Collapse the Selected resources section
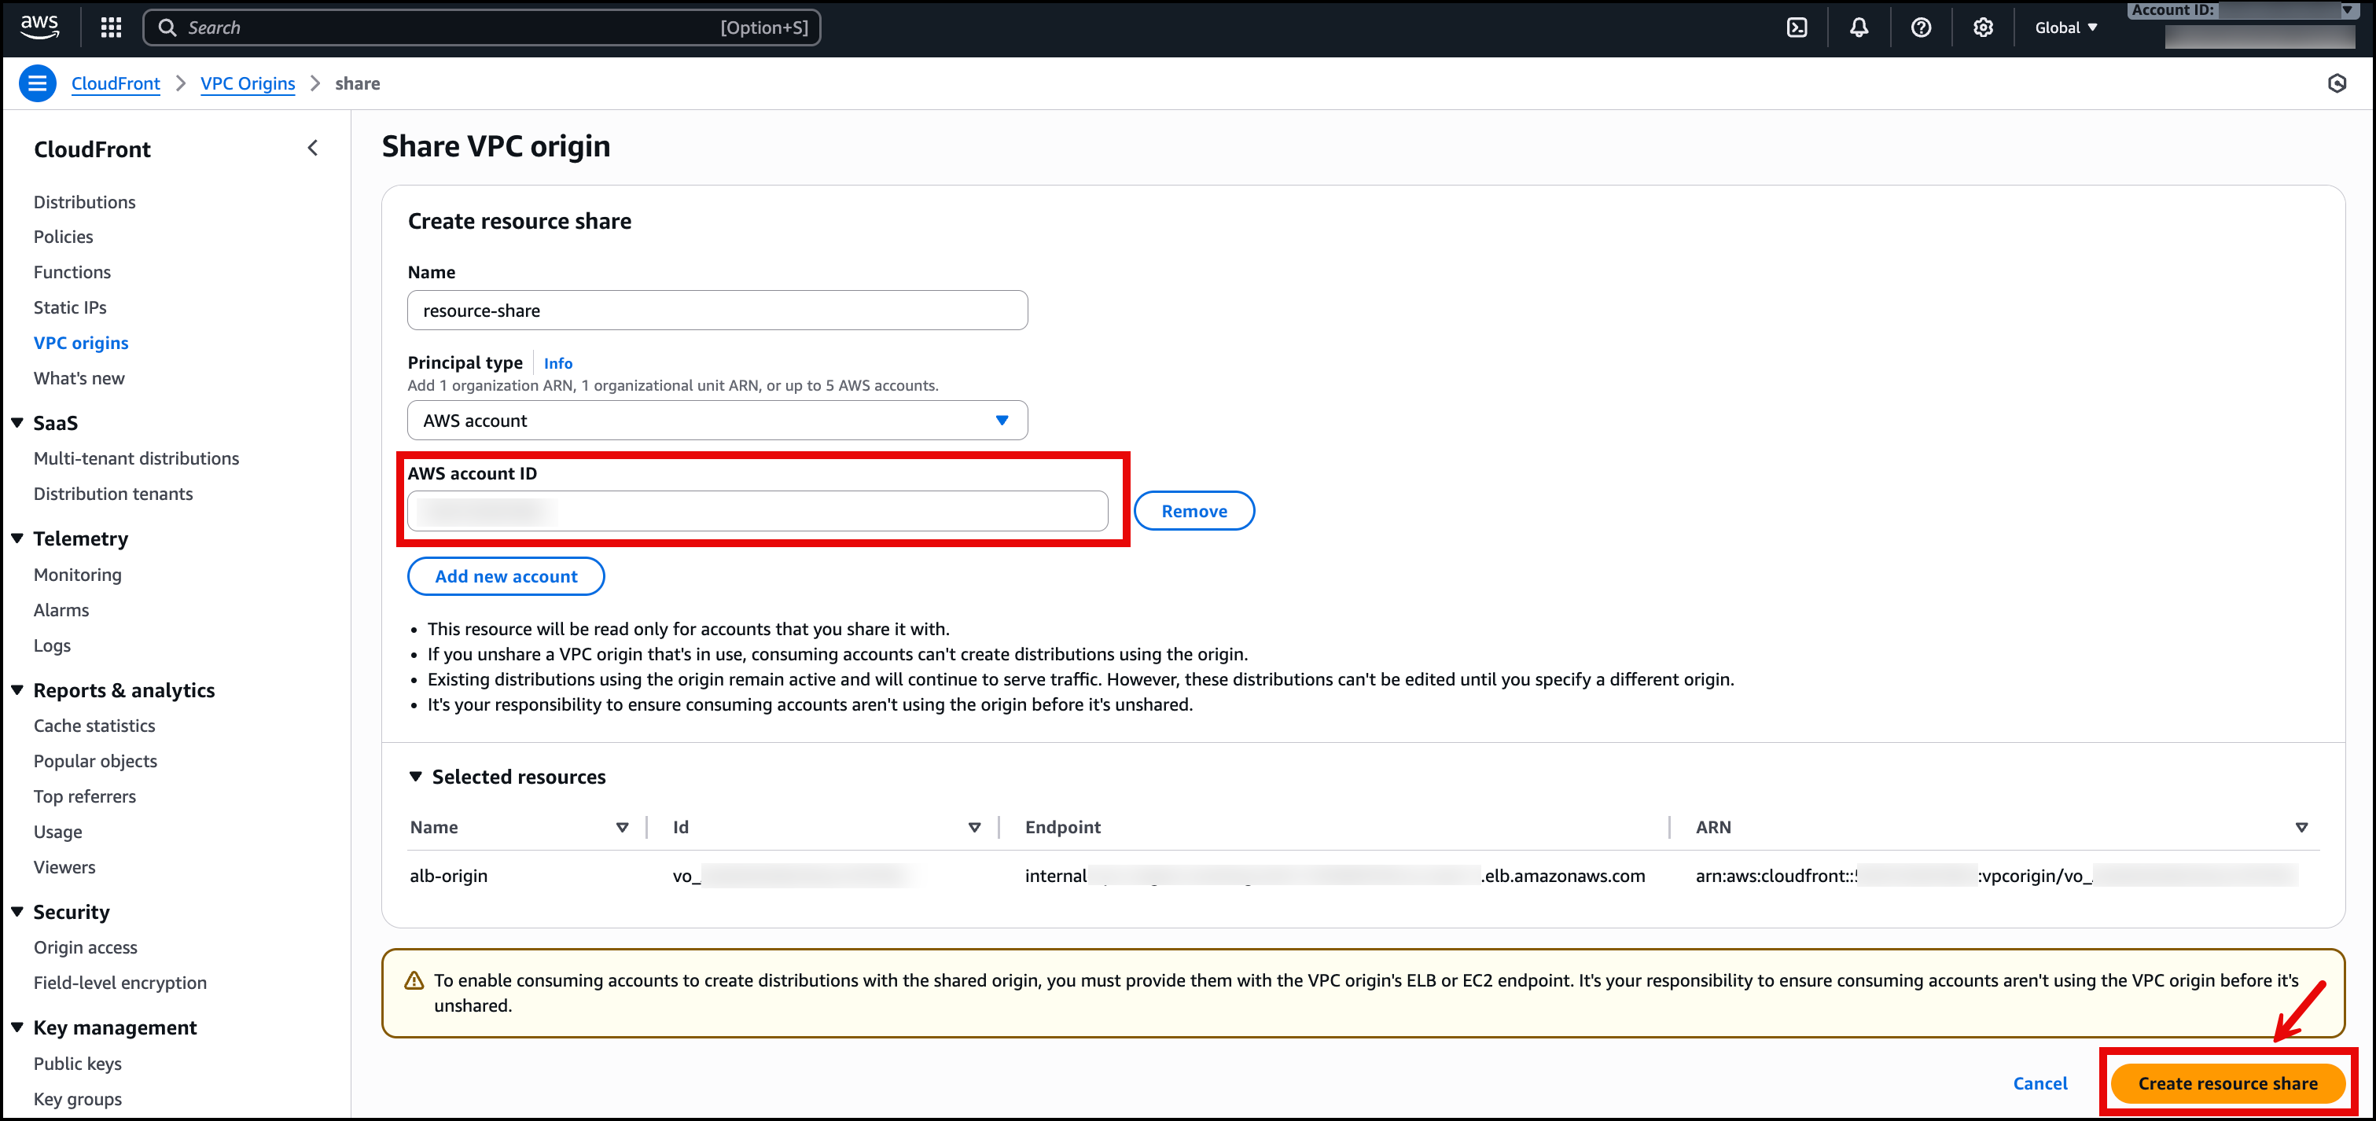This screenshot has height=1121, width=2376. 415,776
